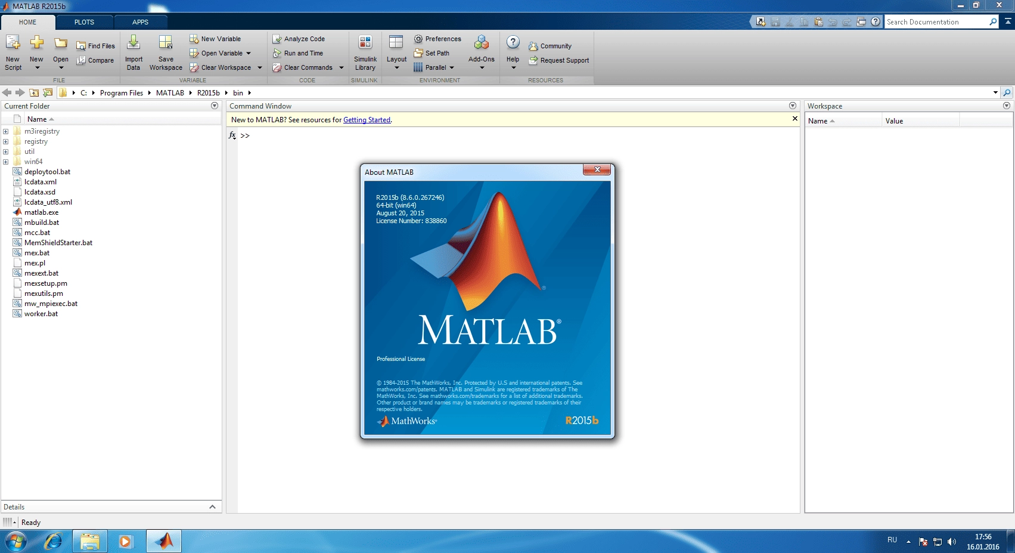Go up one folder level
The height and width of the screenshot is (553, 1015).
pos(34,92)
